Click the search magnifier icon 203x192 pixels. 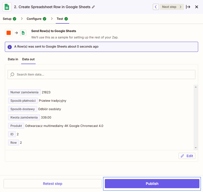12,75
